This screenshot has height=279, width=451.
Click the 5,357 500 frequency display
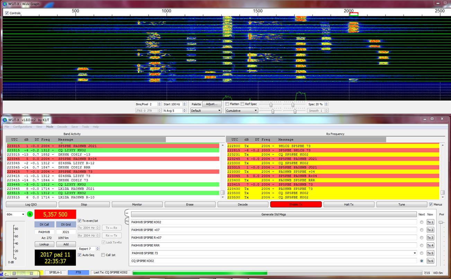(x=55, y=214)
